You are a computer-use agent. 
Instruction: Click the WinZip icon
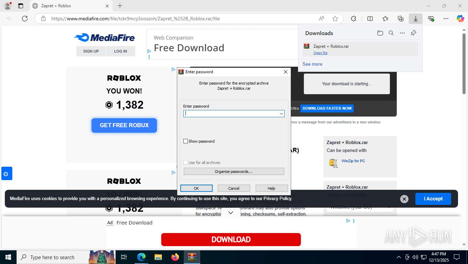click(333, 163)
